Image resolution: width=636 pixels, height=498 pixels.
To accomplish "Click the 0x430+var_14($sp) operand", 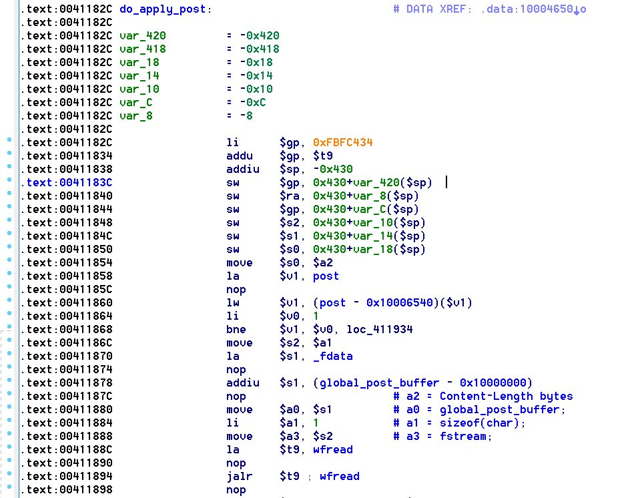I will (369, 236).
